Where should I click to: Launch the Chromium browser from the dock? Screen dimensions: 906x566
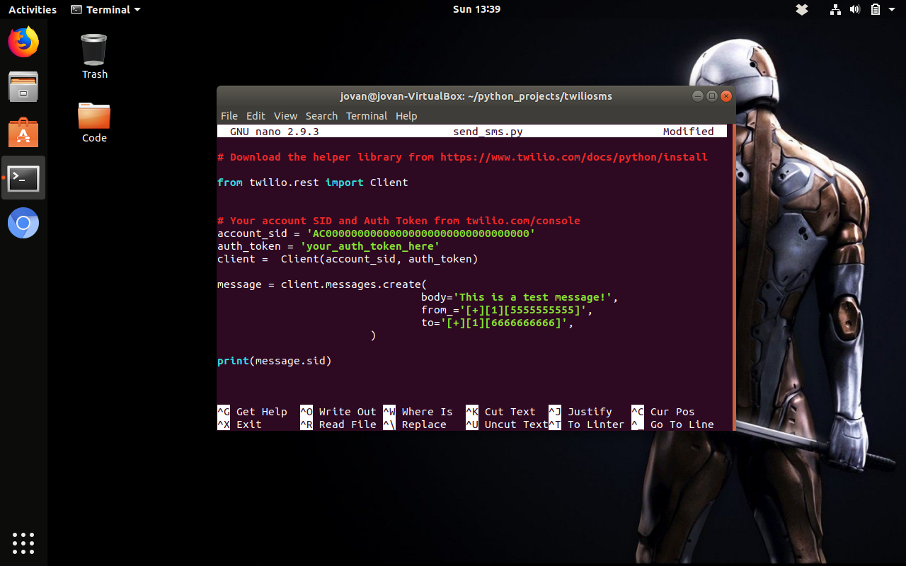point(23,224)
